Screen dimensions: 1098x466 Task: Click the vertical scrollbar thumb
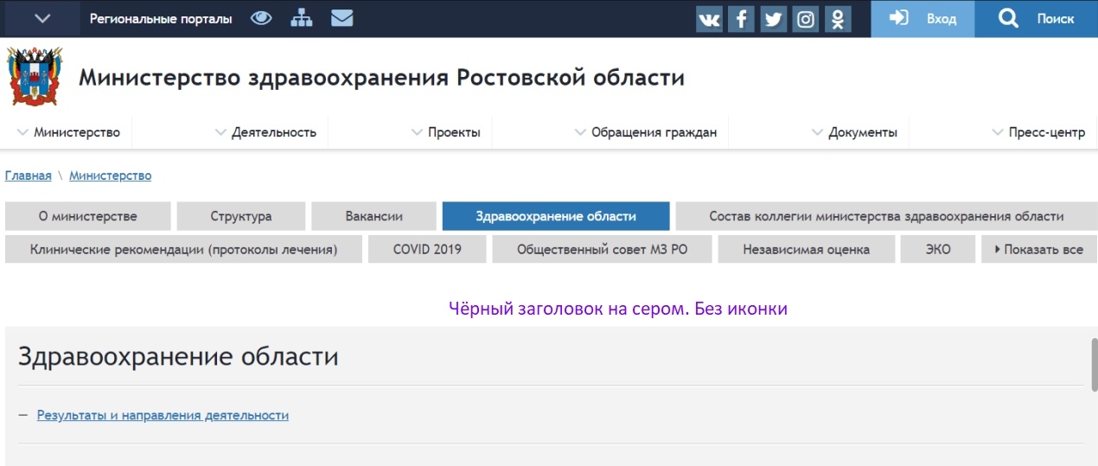pyautogui.click(x=1094, y=364)
